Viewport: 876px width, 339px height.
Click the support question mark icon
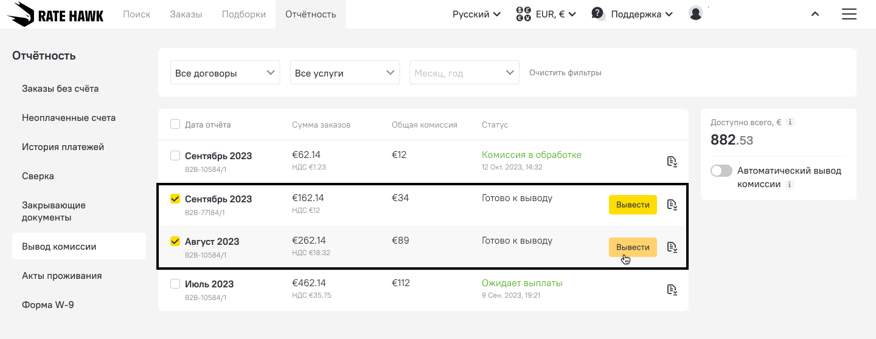[x=598, y=13]
